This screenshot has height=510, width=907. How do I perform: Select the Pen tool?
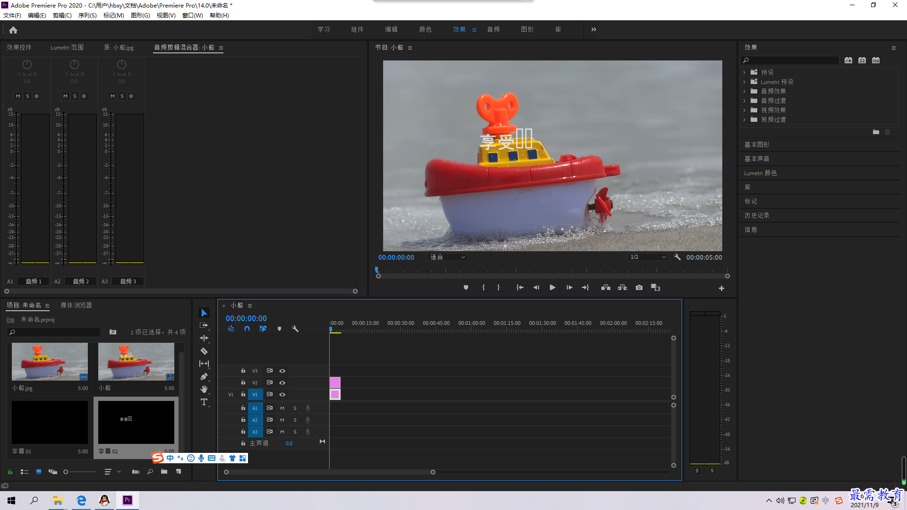click(204, 376)
